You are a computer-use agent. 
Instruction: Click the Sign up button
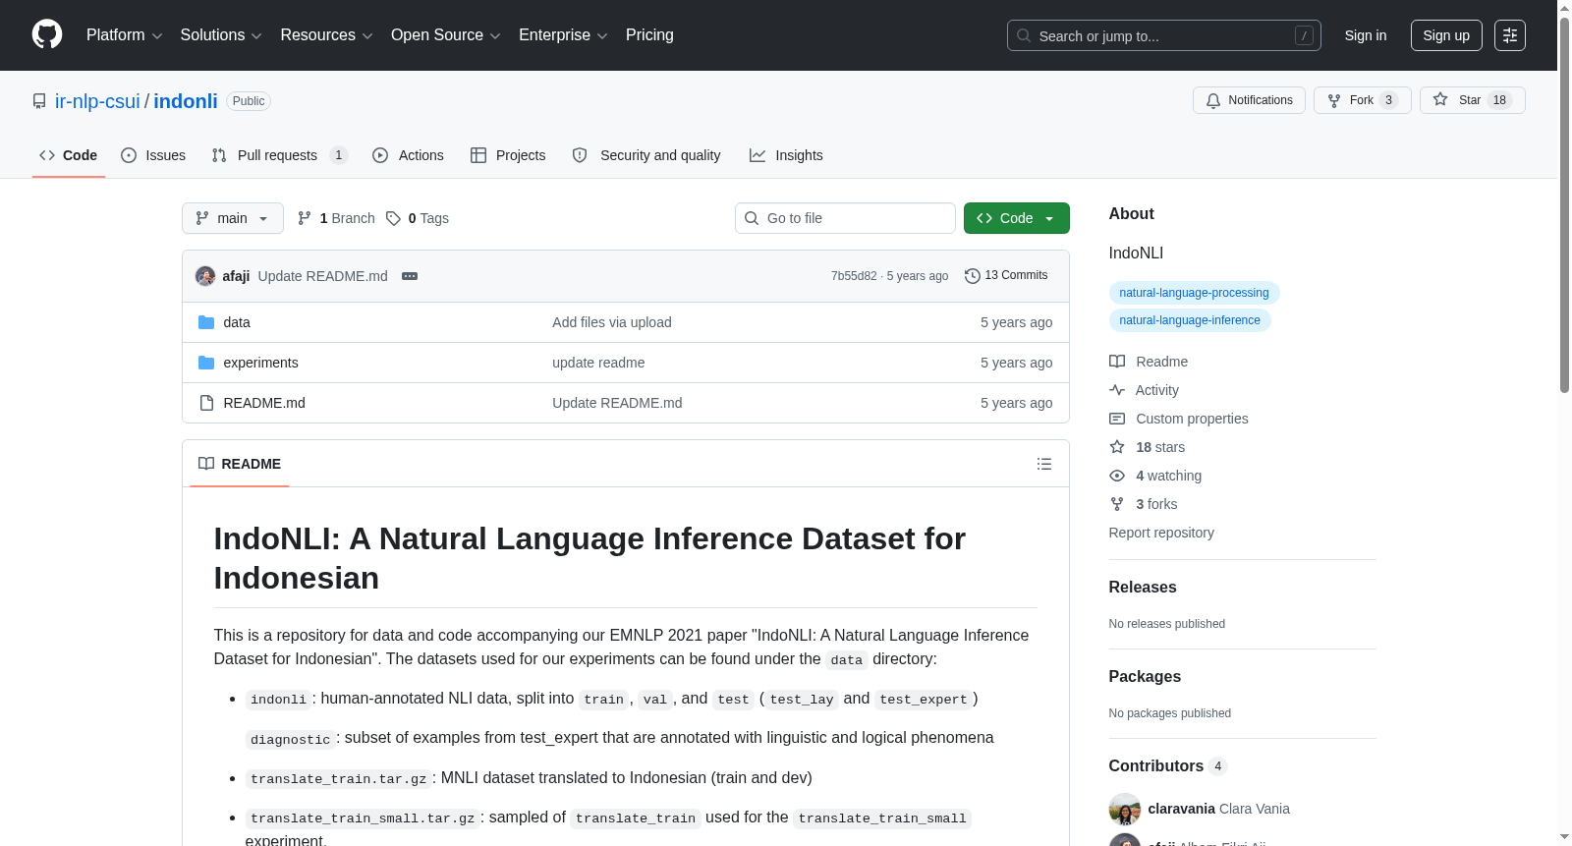(x=1446, y=35)
